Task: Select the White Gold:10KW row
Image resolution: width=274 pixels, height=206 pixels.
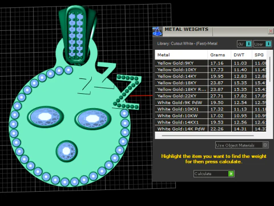Action: [x=211, y=116]
